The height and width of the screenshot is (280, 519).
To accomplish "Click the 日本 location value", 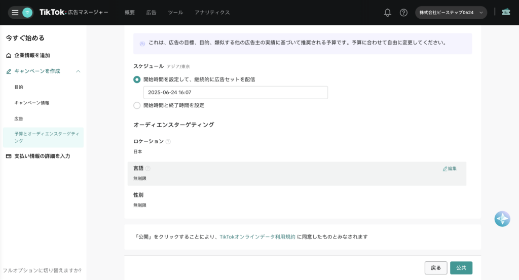I will (x=138, y=152).
